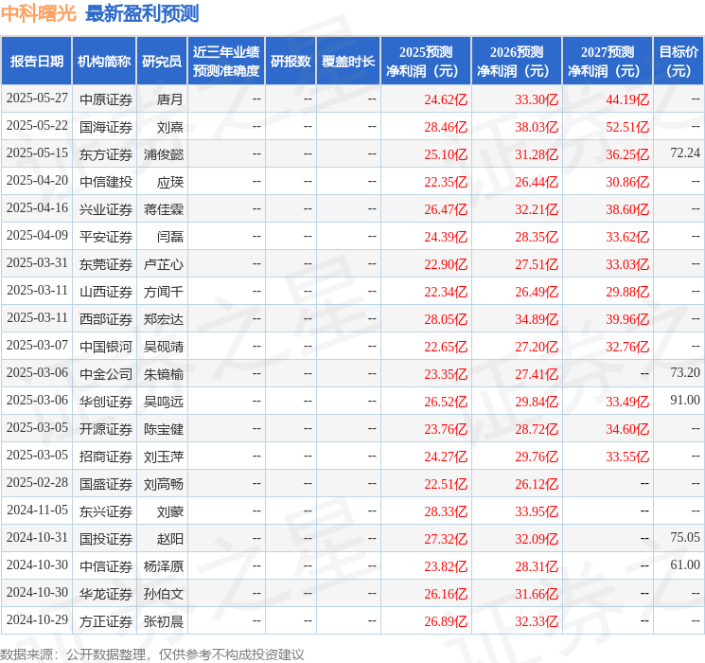Viewport: 705px width, 663px height.
Task: Select the 西部证券 institution cell
Action: tap(106, 319)
